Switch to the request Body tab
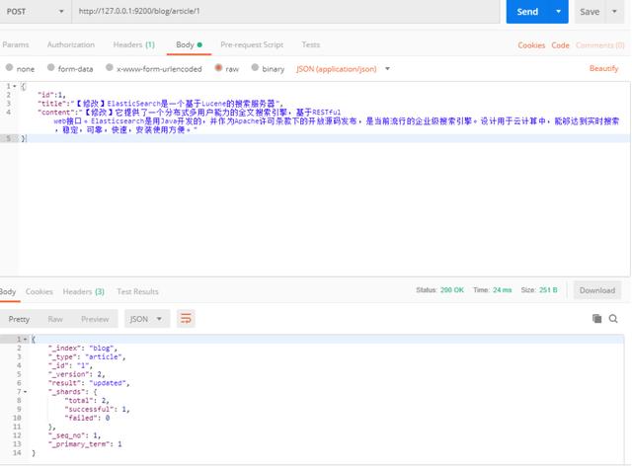Image resolution: width=632 pixels, height=469 pixels. tap(189, 44)
